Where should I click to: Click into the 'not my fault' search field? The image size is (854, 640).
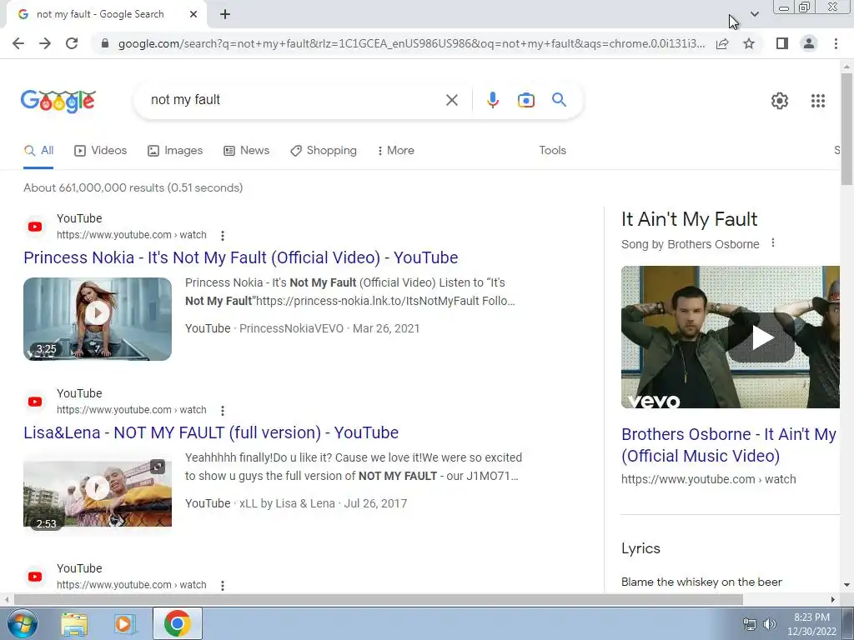pos(294,100)
